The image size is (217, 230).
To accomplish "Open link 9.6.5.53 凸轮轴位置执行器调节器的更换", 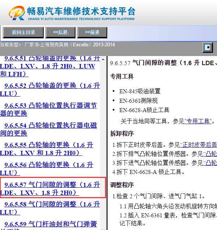I will click(48, 110).
